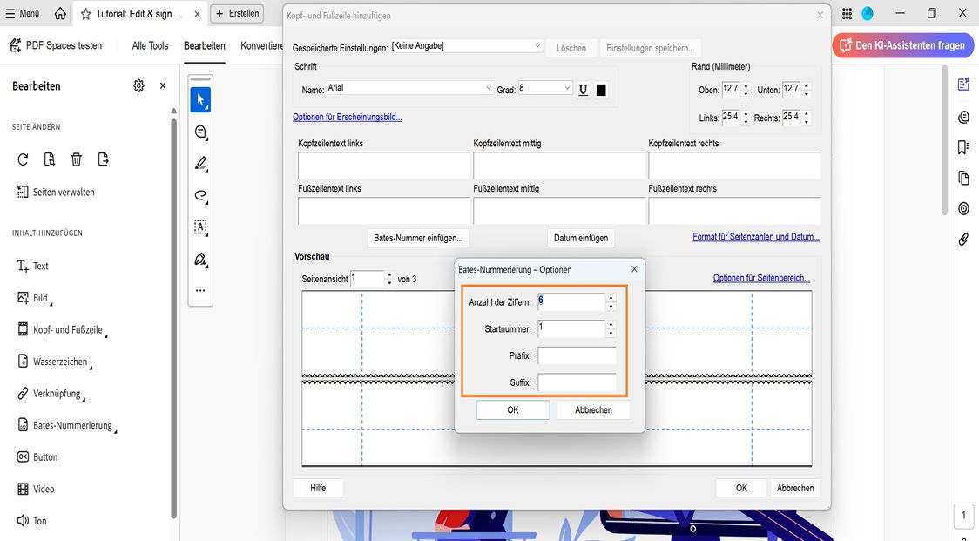Open Bates-Nummerierung in sidebar
Viewport: 979px width, 541px height.
(66, 425)
